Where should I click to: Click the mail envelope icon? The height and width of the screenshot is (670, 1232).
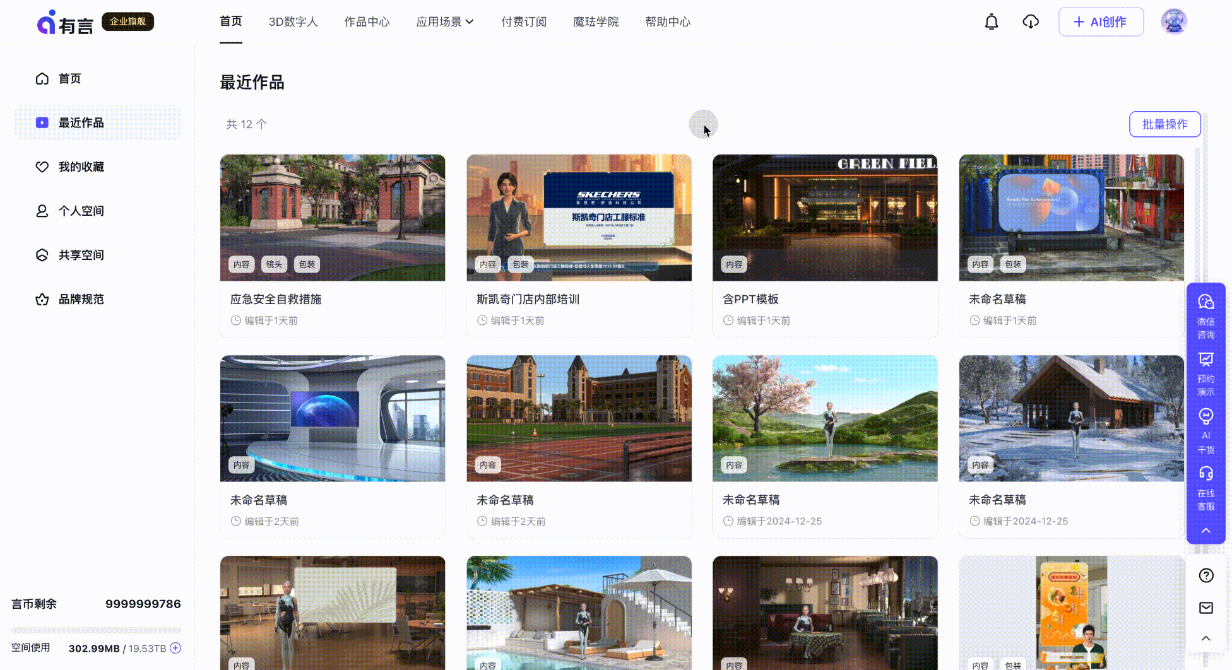coord(1206,608)
